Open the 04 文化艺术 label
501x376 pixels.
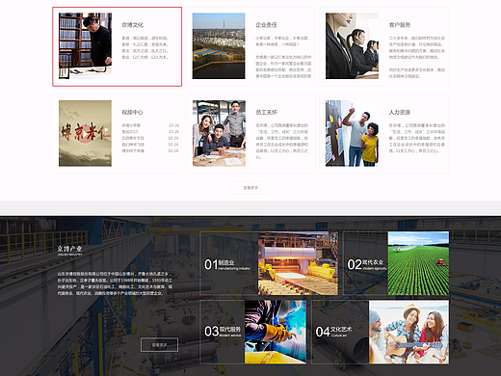(x=333, y=332)
